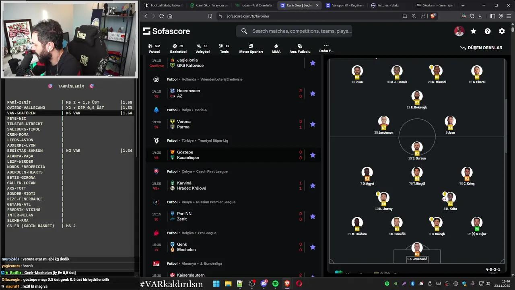Open Windows Start menu
This screenshot has width=515, height=290.
(x=216, y=284)
